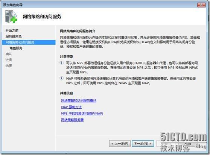Click the info icon beside the RADIUS note
The width and height of the screenshot is (210, 155).
tap(61, 63)
